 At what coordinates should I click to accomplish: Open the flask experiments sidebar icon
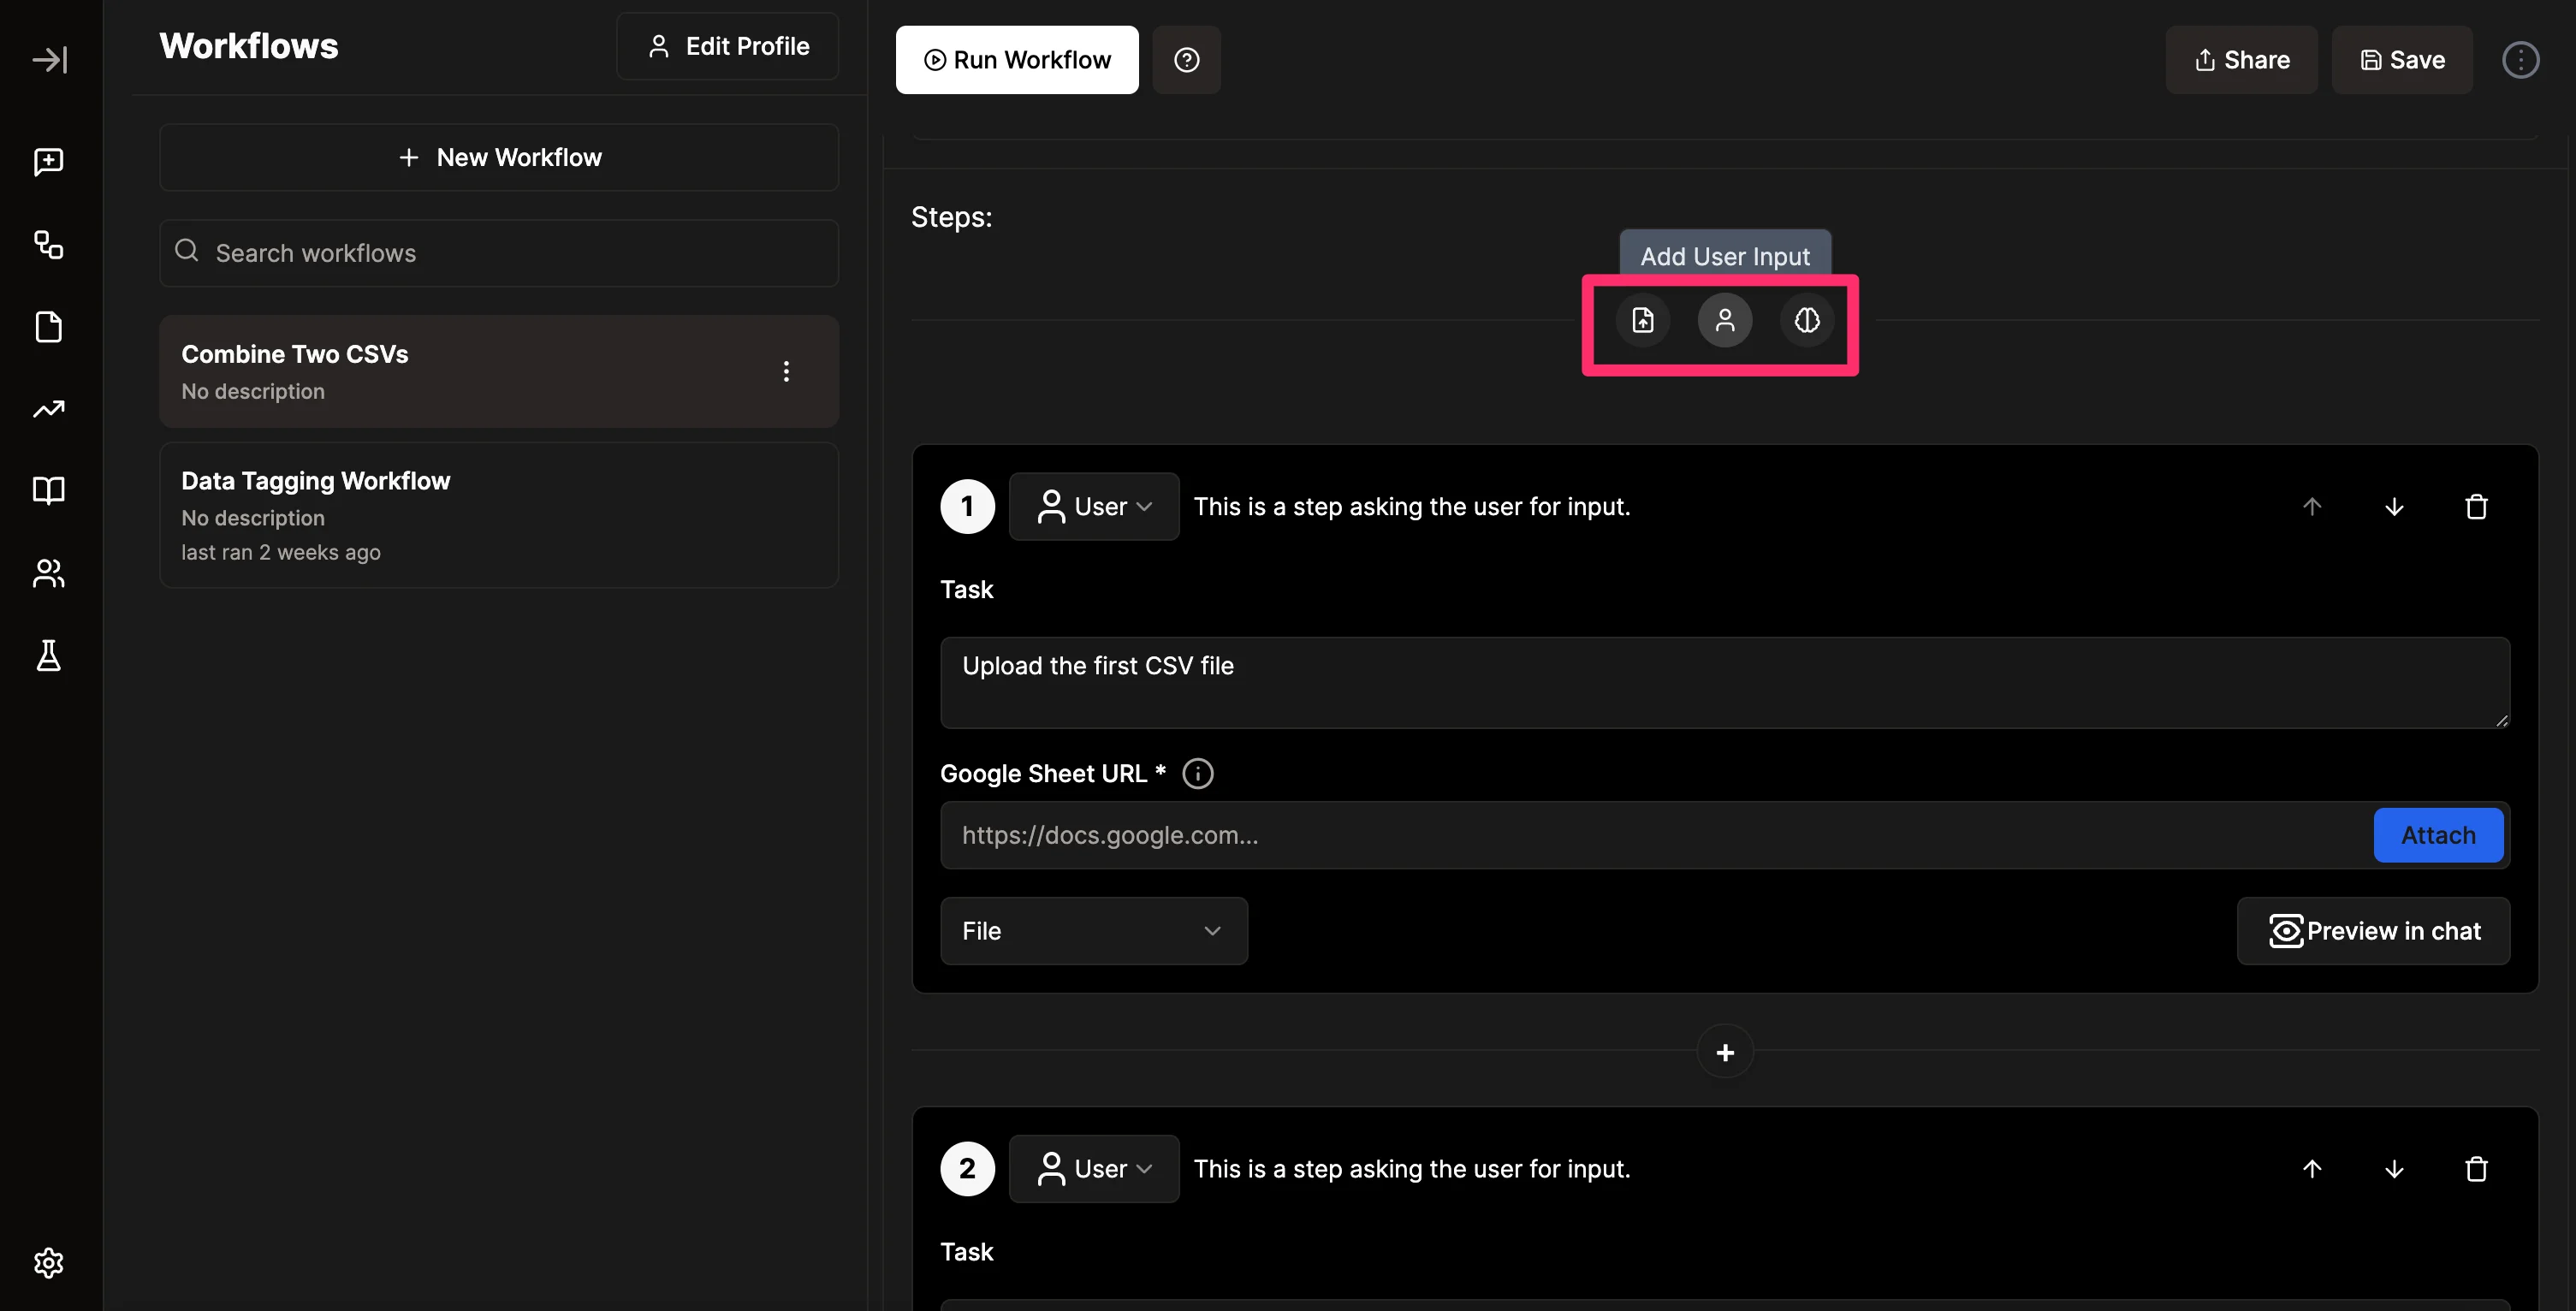(48, 656)
